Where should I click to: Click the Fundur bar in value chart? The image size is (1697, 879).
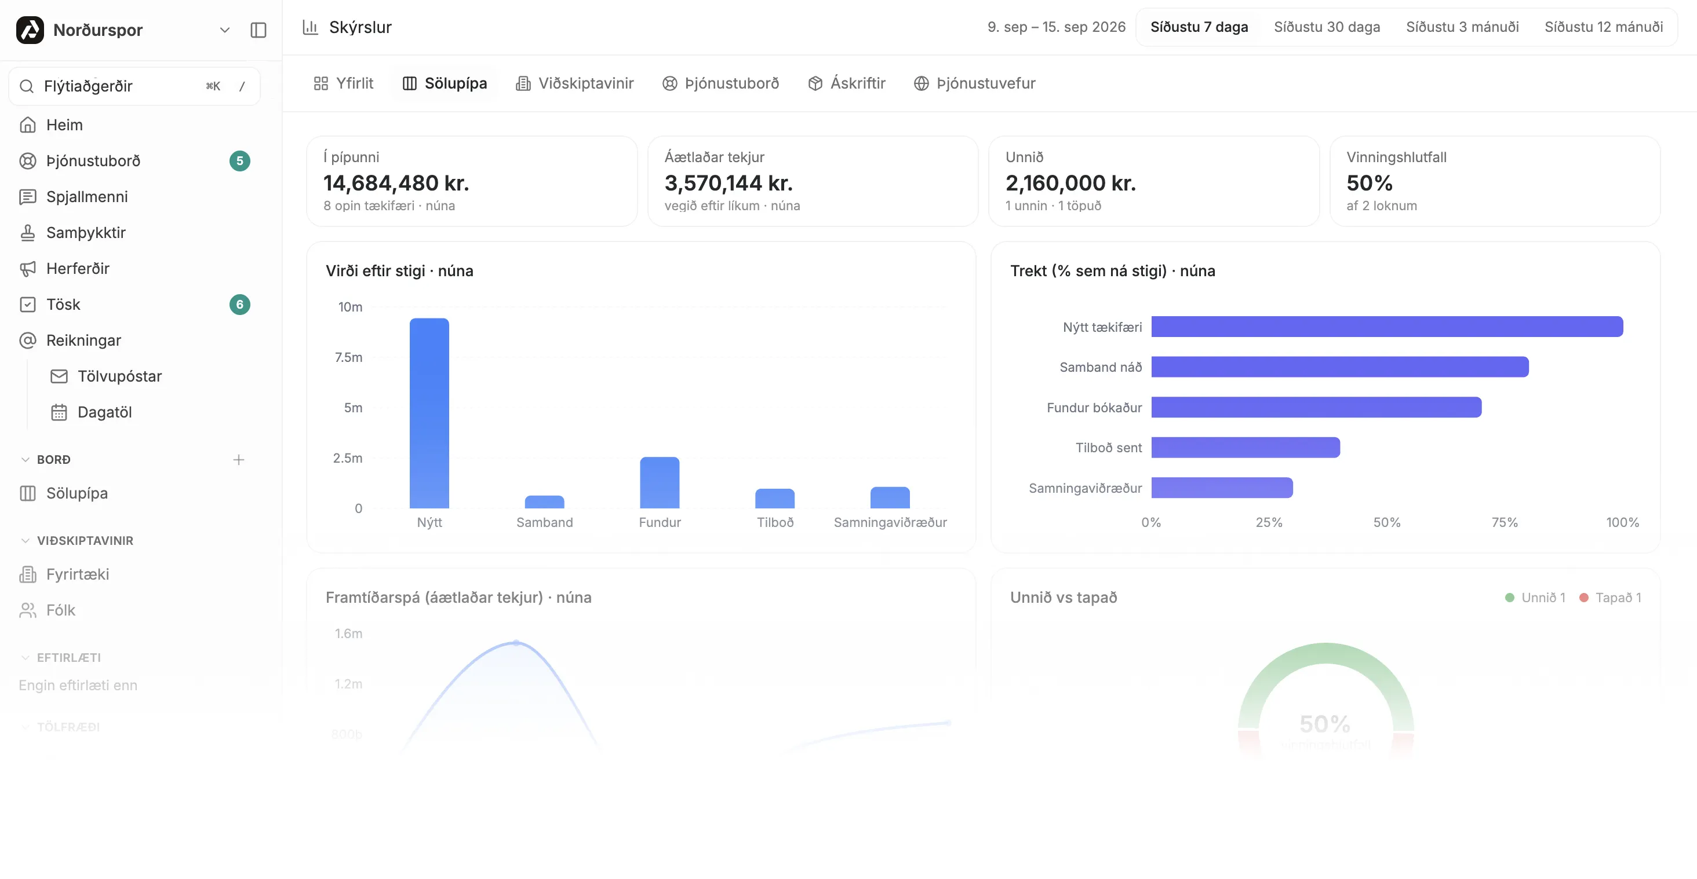pyautogui.click(x=660, y=482)
